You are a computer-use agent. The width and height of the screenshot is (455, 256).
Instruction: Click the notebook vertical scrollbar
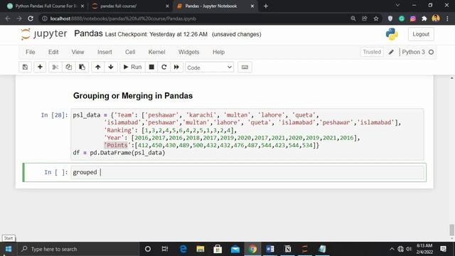pos(452,230)
